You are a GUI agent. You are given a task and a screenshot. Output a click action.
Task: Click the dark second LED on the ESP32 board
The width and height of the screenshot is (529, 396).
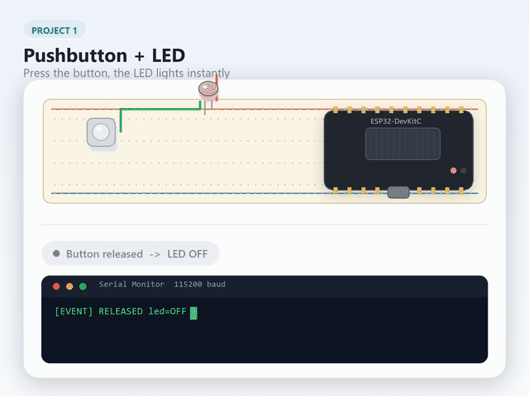[x=464, y=171]
